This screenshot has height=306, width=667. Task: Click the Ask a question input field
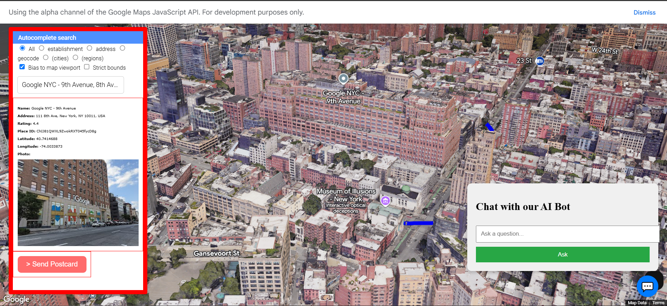point(567,234)
